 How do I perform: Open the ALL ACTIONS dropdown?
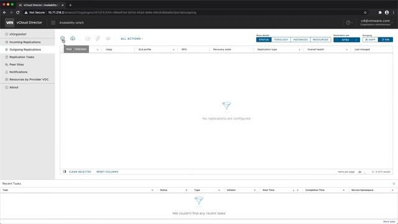pyautogui.click(x=132, y=39)
